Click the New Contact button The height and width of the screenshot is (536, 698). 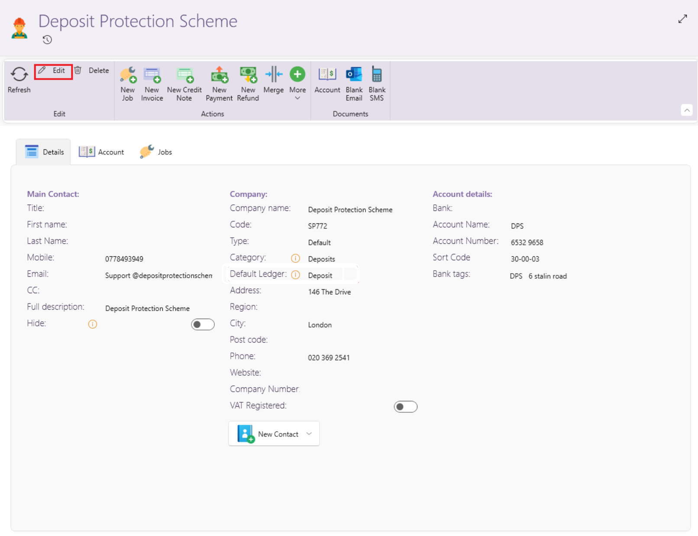(274, 433)
